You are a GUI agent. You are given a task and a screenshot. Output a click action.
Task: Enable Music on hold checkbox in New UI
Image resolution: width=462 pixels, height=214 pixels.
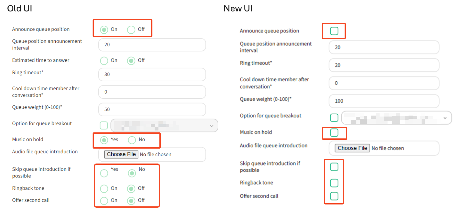[x=334, y=132]
